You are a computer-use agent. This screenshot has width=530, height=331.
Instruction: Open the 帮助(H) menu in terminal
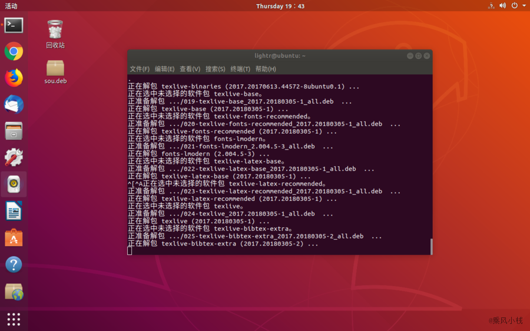(x=266, y=69)
